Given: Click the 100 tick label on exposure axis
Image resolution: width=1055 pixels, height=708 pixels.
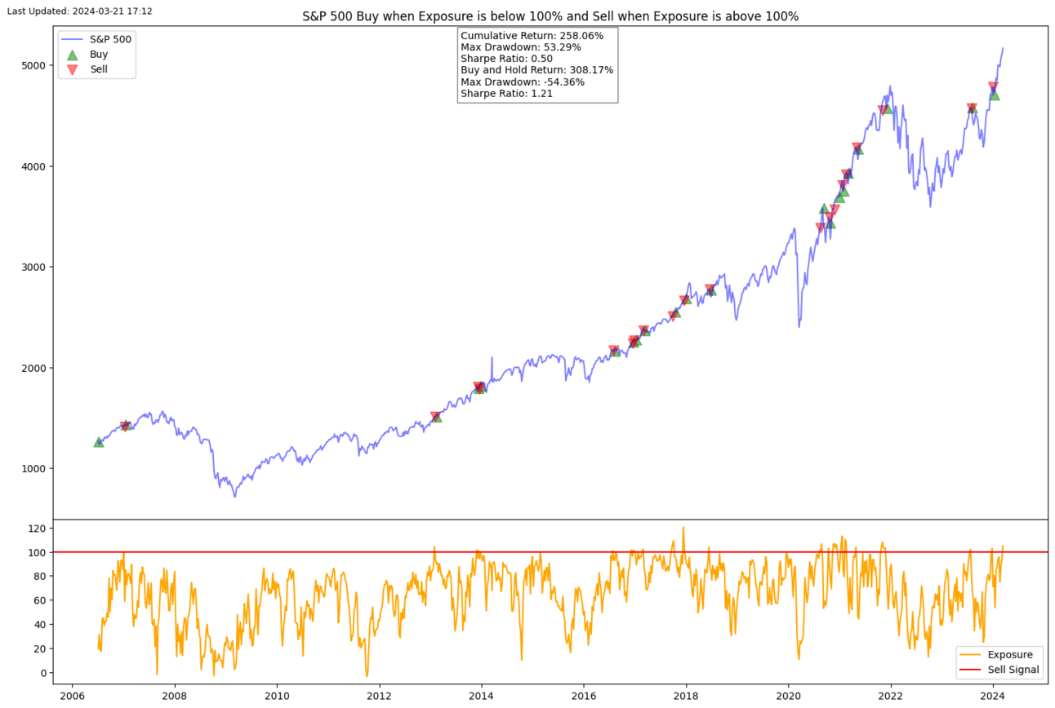Looking at the screenshot, I should point(37,552).
